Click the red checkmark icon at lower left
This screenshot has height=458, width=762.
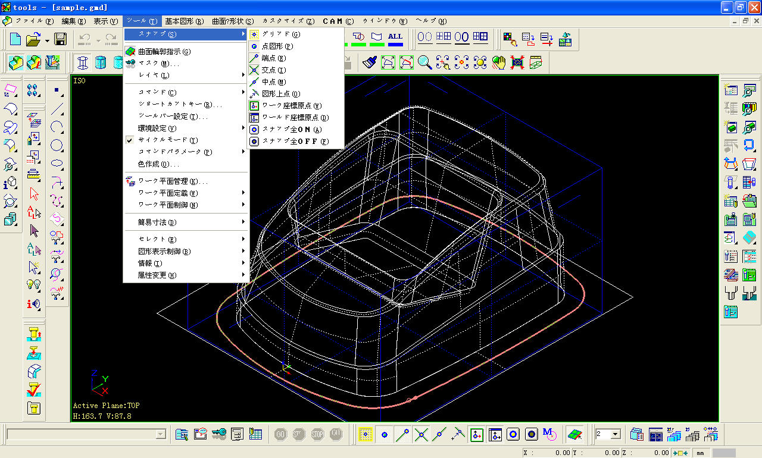pyautogui.click(x=34, y=390)
